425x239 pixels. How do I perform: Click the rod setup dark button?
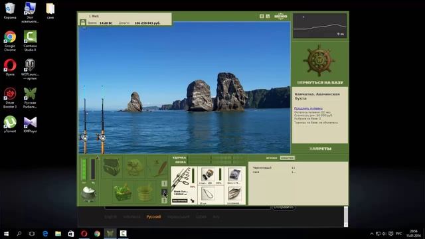tap(180, 200)
